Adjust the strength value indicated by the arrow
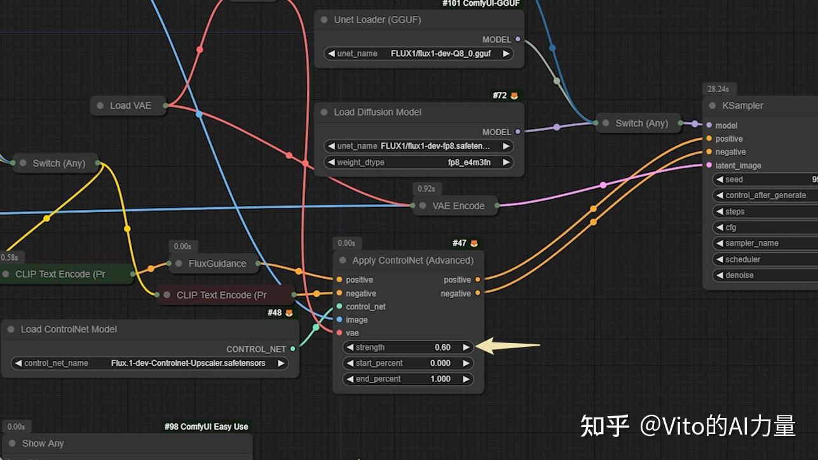This screenshot has height=460, width=818. 407,347
